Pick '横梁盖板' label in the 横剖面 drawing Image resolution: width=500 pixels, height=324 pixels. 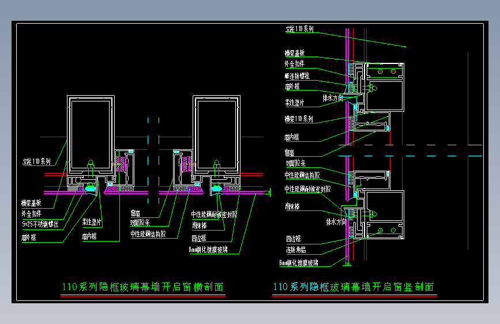31,203
